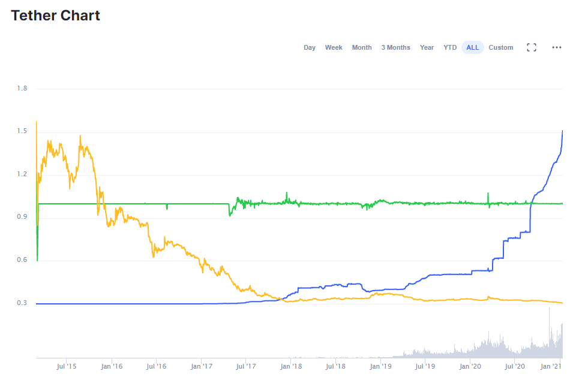Image resolution: width=573 pixels, height=377 pixels.
Task: Click the 1.5 y-axis value
Action: point(22,131)
